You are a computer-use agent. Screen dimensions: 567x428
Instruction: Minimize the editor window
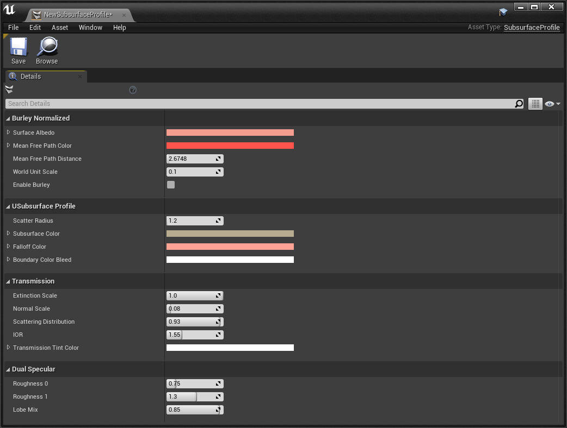pyautogui.click(x=521, y=7)
